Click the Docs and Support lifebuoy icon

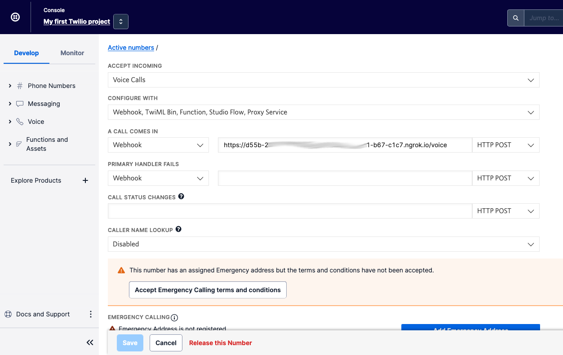click(x=8, y=314)
